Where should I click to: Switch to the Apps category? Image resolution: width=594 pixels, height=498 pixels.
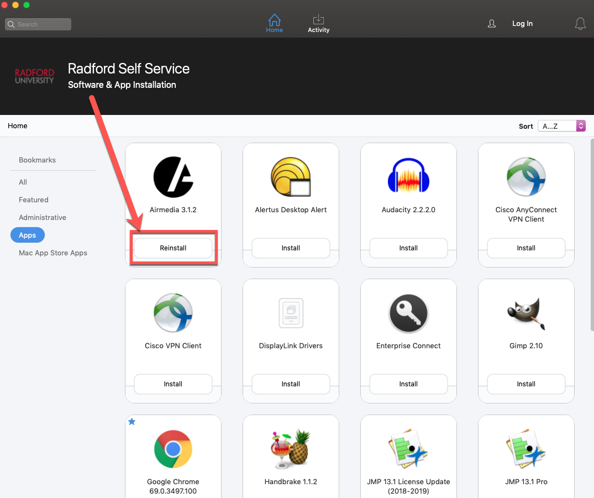[27, 235]
